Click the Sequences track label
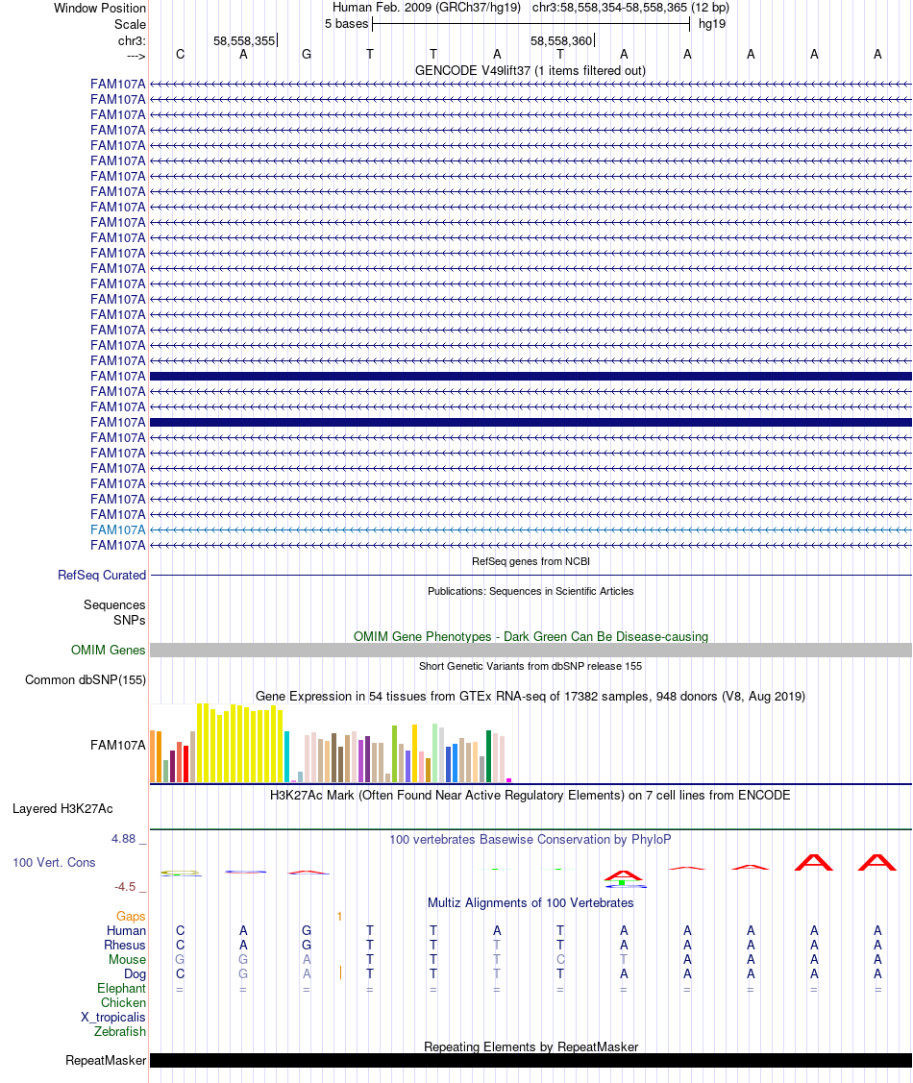The image size is (913, 1083). pyautogui.click(x=114, y=605)
